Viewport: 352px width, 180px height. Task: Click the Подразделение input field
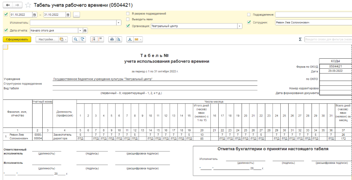[313, 15]
